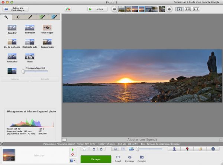The height and width of the screenshot is (165, 223).
Task: Click Retour à la Photothèque button
Action: (x=15, y=9)
